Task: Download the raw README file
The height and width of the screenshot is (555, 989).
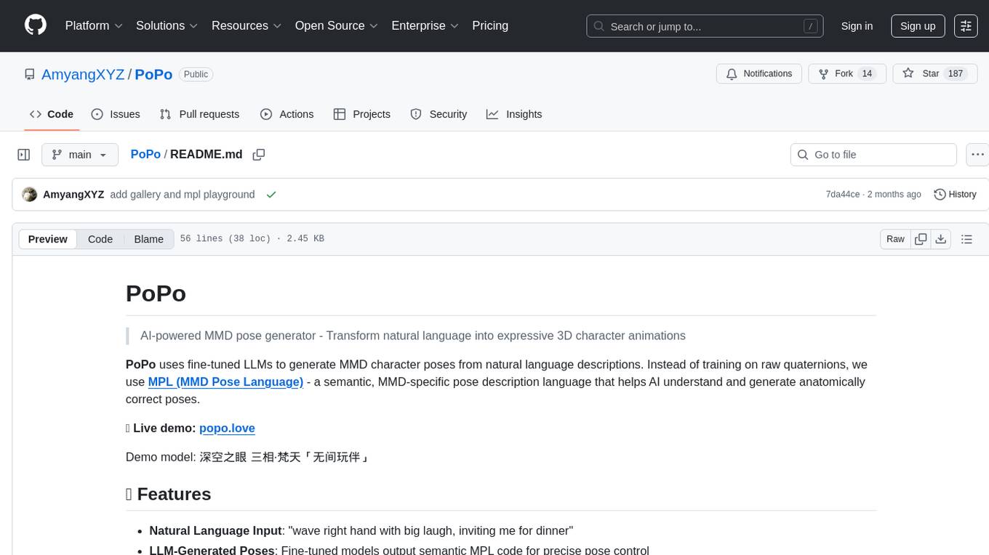Action: [x=941, y=239]
